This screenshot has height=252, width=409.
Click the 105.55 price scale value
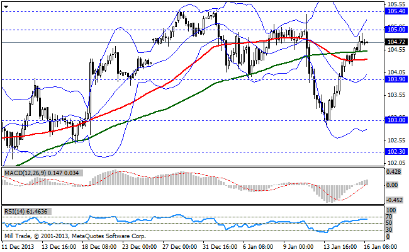coord(396,4)
